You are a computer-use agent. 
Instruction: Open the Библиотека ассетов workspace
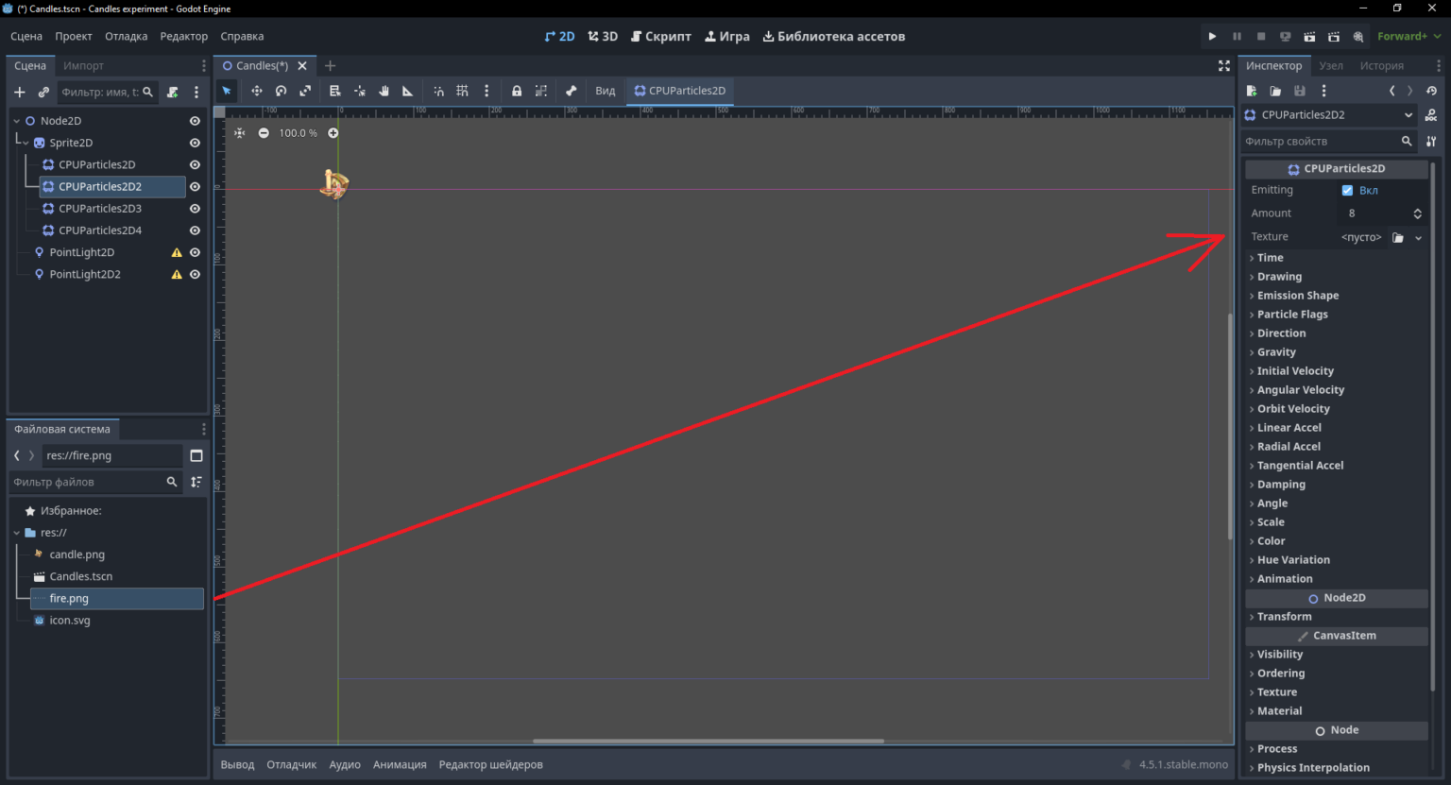tap(833, 36)
